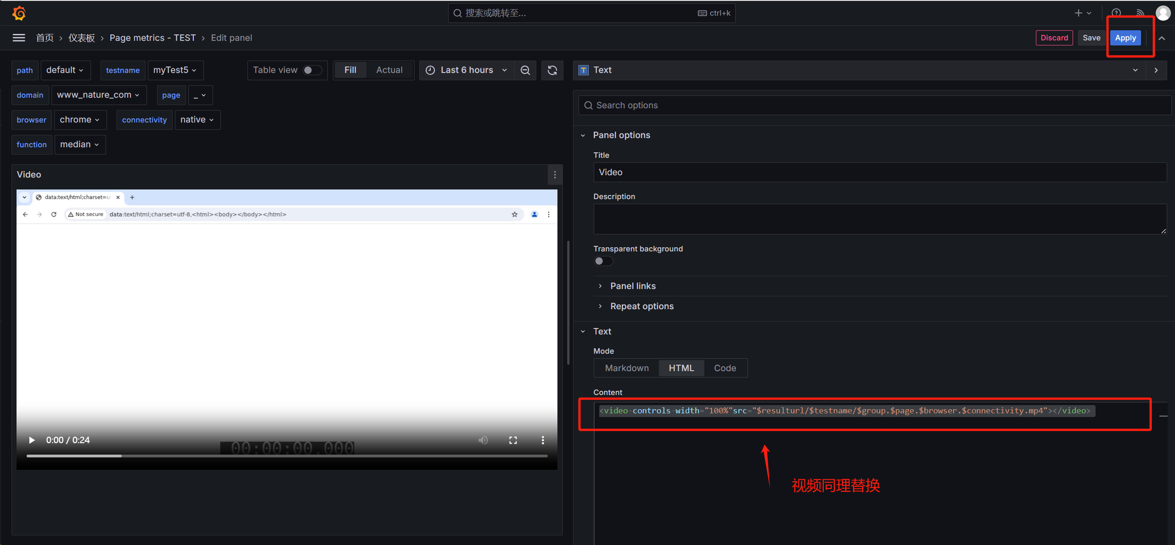Mute the video volume icon
The width and height of the screenshot is (1175, 545).
tap(483, 440)
